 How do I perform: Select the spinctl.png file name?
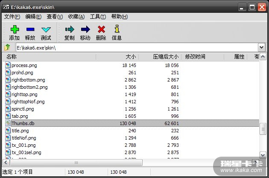pyautogui.click(x=23, y=109)
